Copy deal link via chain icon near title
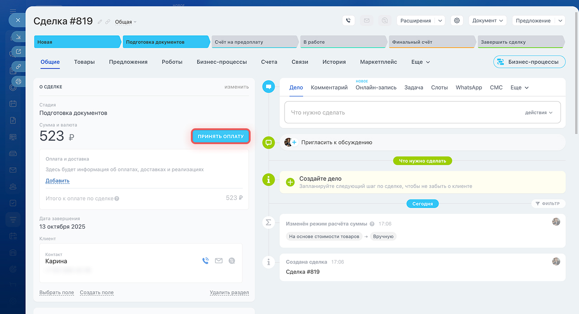Screen dimensions: 579x314 coord(108,22)
